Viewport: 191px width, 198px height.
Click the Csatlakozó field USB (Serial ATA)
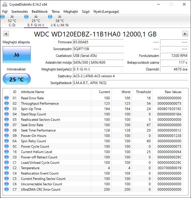coord(98,56)
